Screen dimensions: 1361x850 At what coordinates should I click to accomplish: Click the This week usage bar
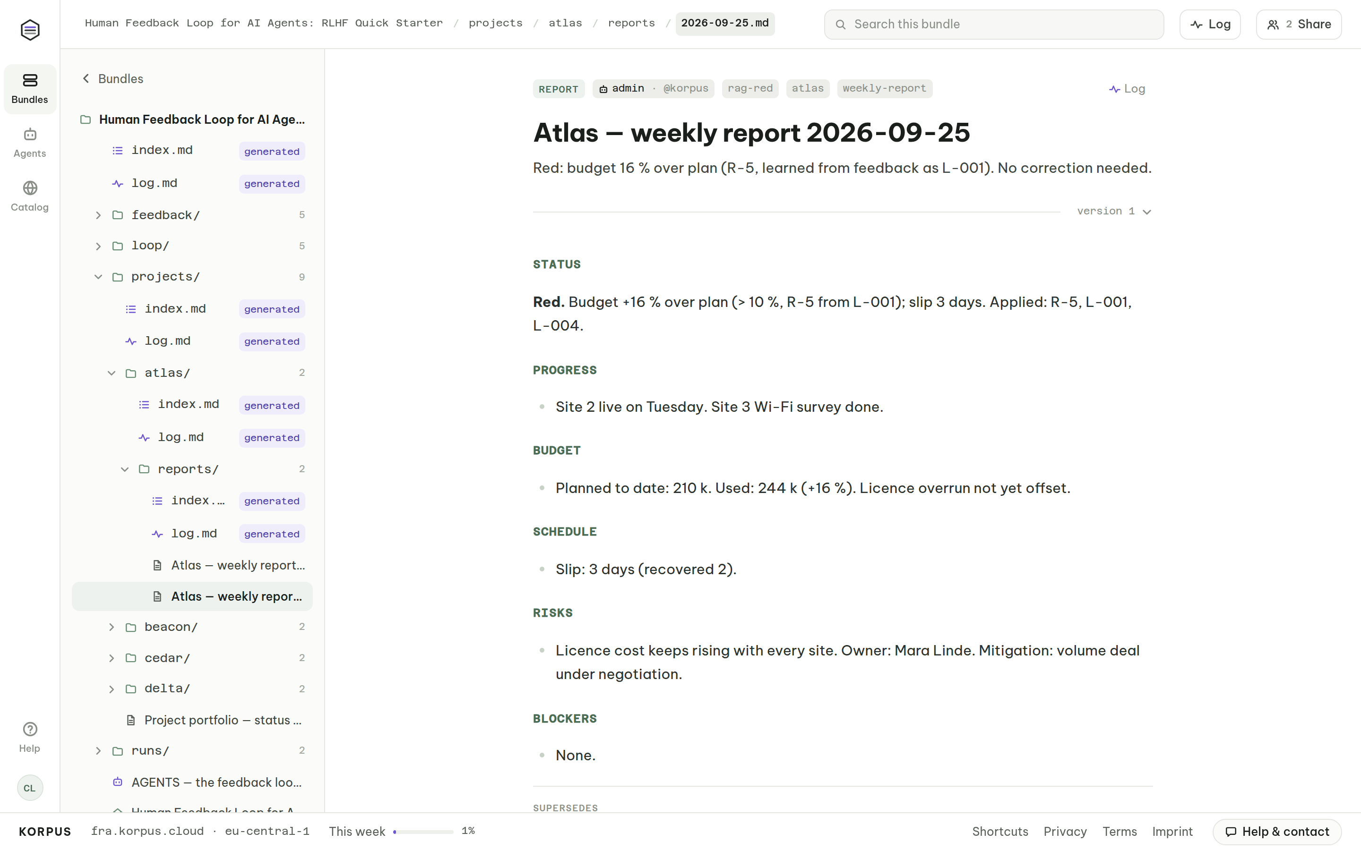[423, 832]
